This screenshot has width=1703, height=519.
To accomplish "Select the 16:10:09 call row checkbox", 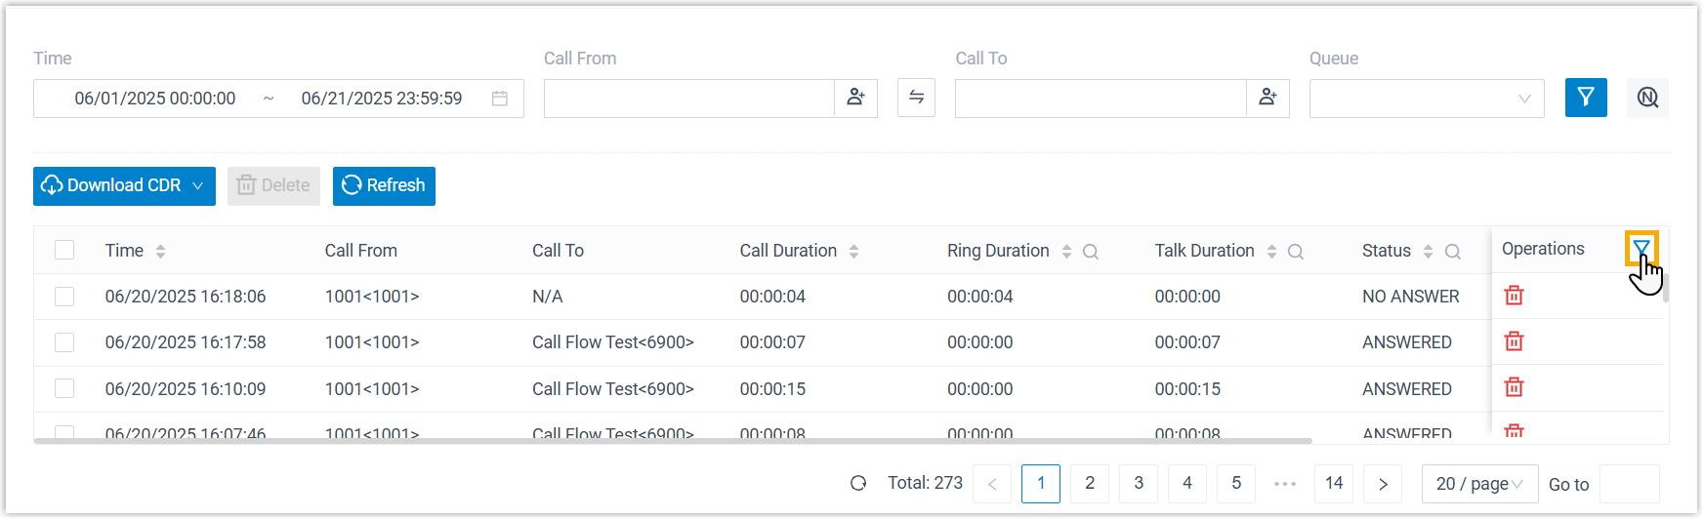I will (64, 389).
